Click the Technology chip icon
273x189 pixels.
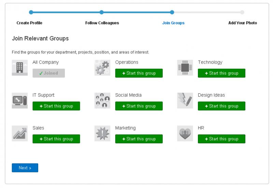click(185, 68)
